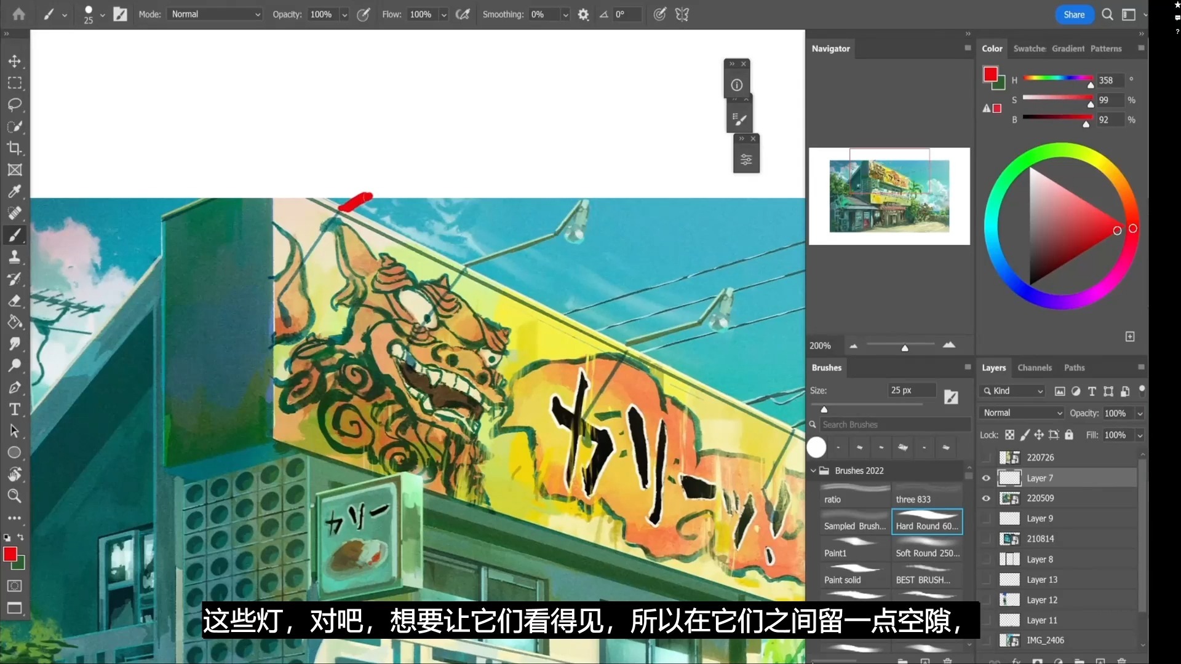
Task: Open the Flow dropdown arrow
Action: click(x=443, y=15)
